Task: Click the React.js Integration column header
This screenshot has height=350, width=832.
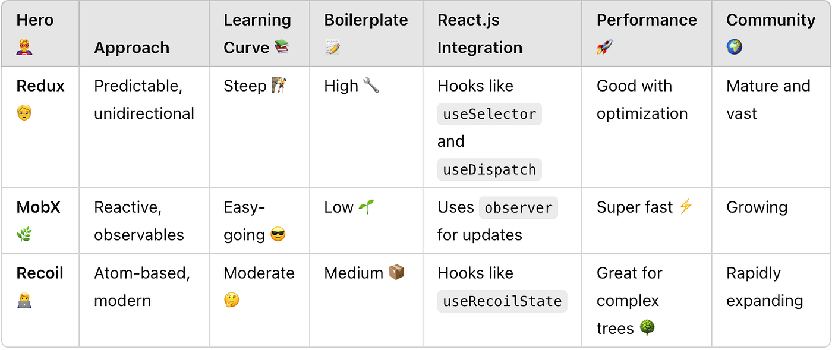Action: click(480, 34)
